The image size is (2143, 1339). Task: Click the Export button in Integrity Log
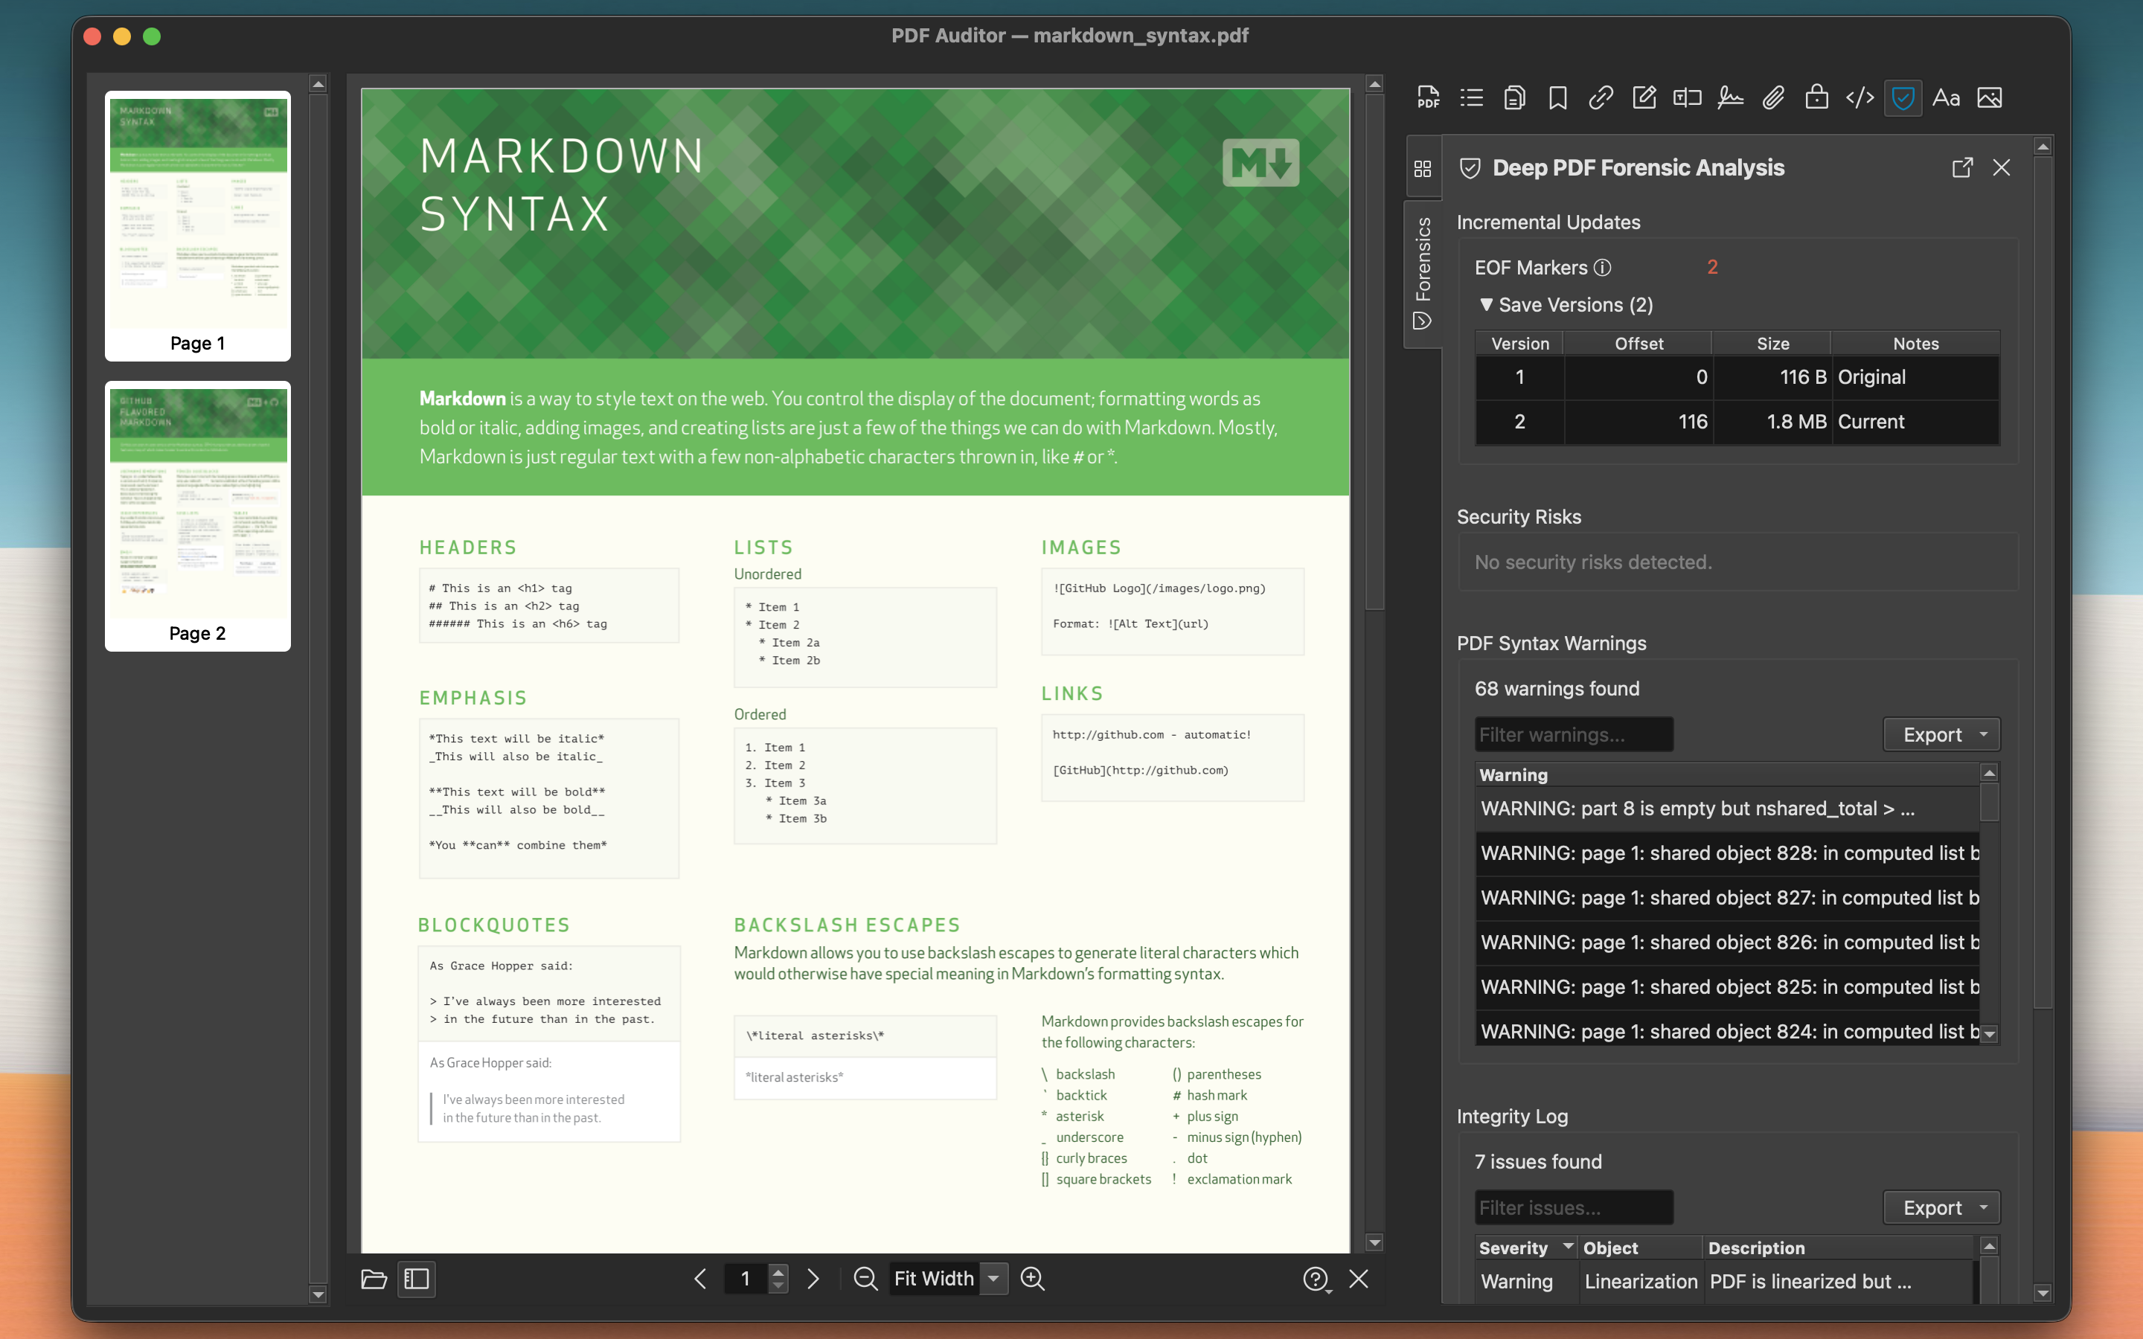tap(1941, 1207)
